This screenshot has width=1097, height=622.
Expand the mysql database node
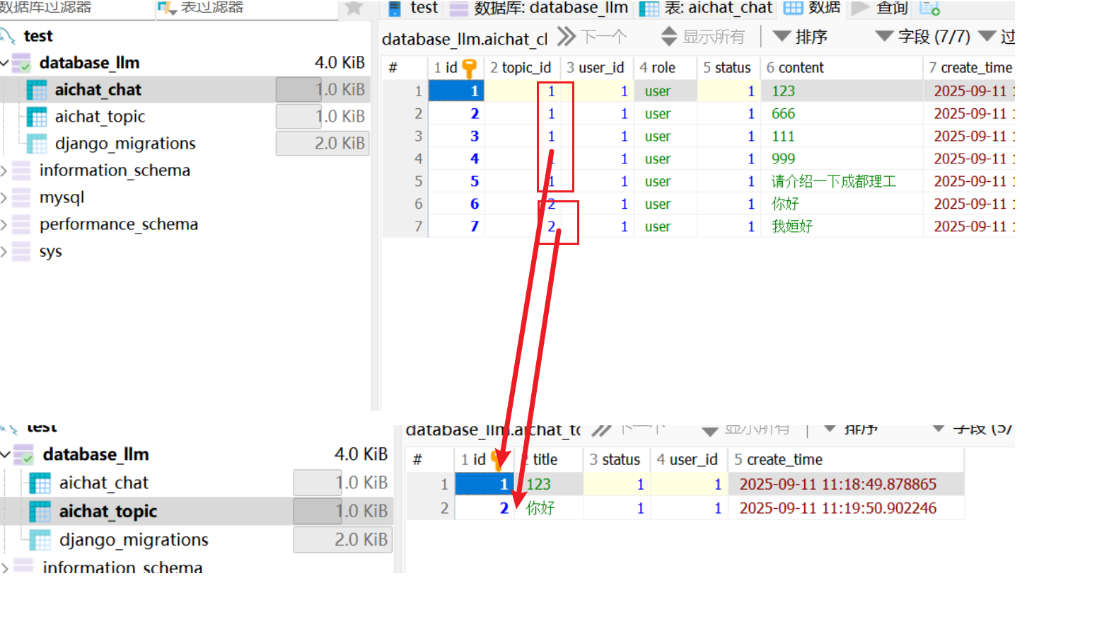(4, 197)
